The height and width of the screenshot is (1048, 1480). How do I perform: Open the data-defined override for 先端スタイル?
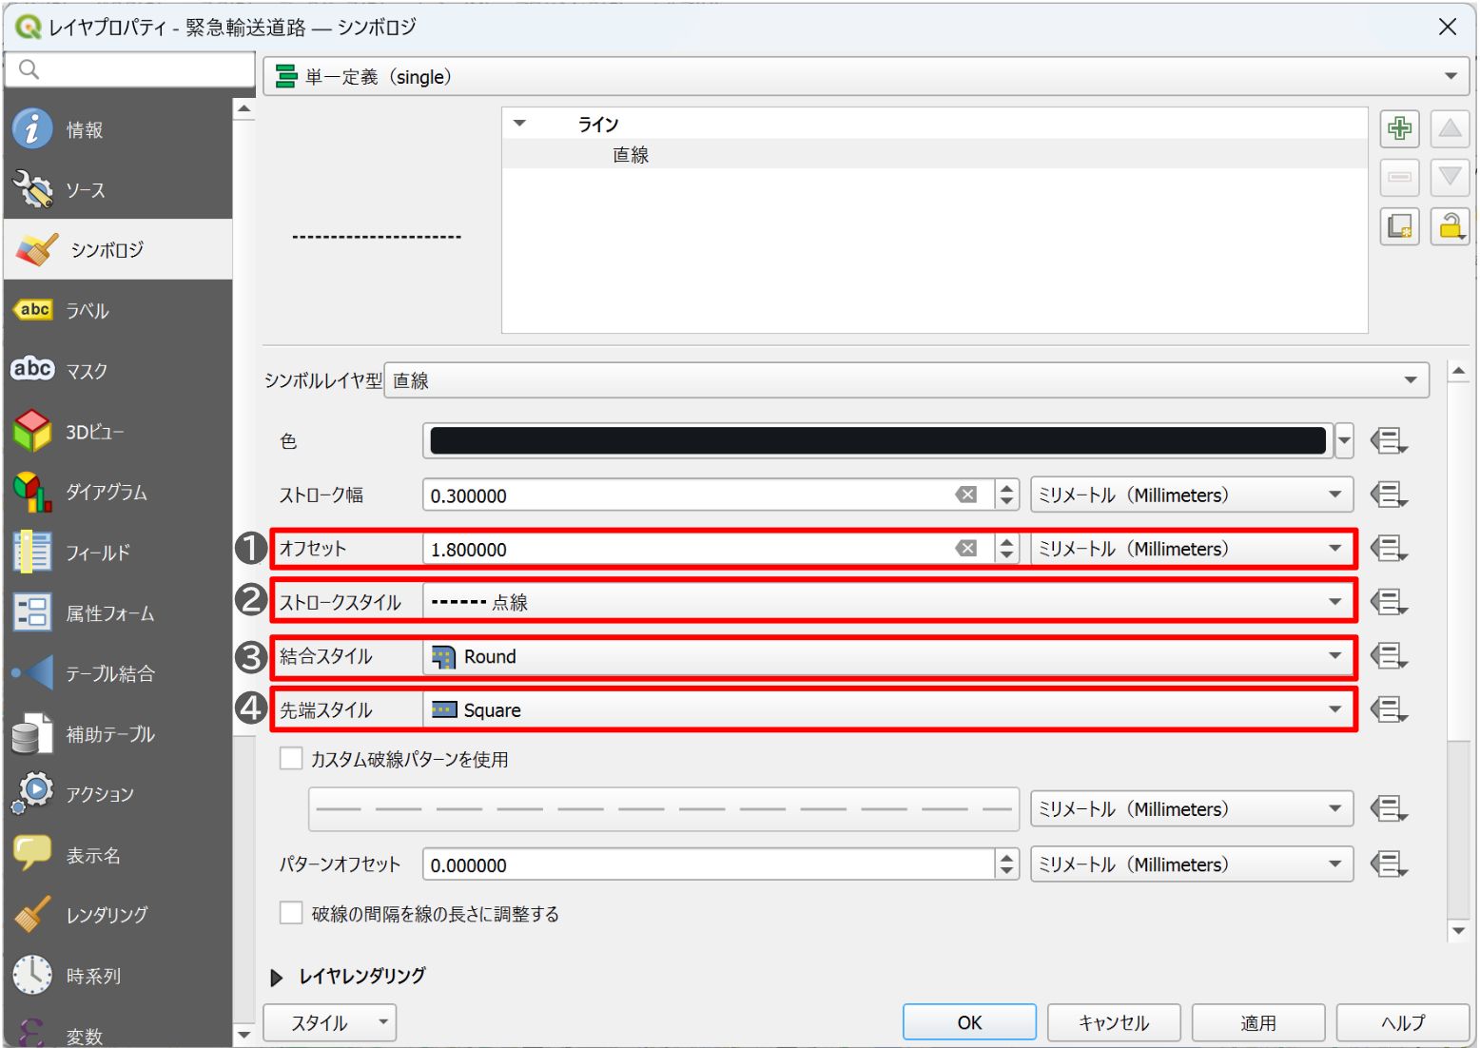pyautogui.click(x=1388, y=709)
